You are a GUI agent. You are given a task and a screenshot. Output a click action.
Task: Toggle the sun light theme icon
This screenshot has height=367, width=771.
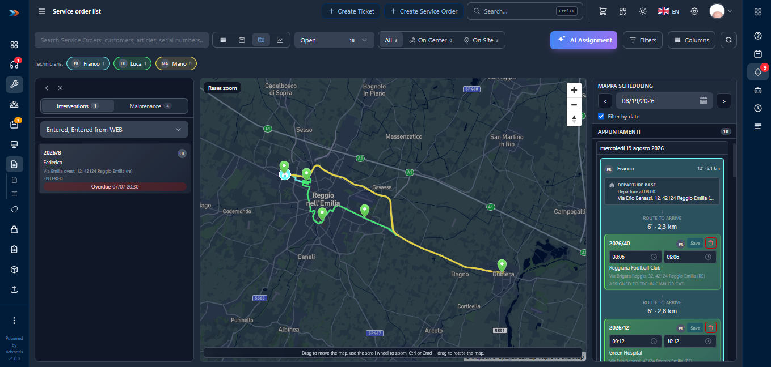pyautogui.click(x=642, y=11)
